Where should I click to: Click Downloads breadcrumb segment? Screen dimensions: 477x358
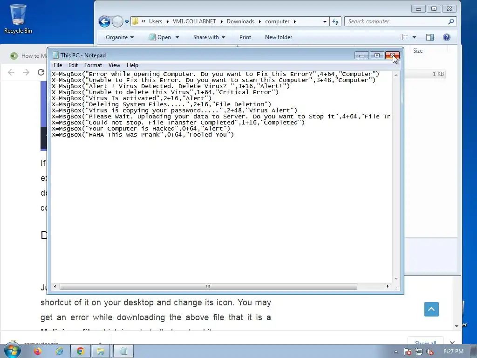[240, 21]
